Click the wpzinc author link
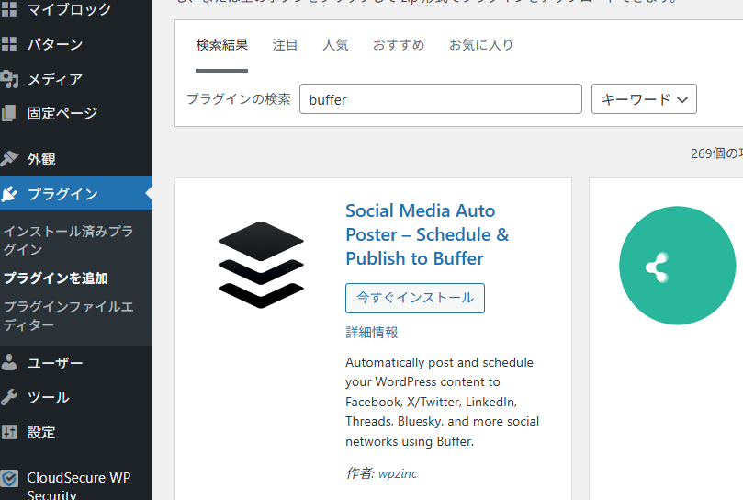 coord(398,473)
